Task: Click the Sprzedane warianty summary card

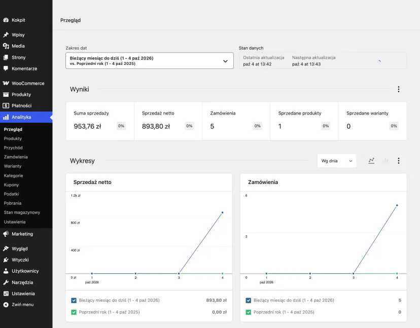Action: [x=373, y=121]
